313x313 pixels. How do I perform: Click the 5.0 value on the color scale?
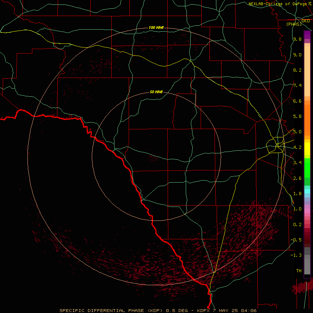(297, 132)
